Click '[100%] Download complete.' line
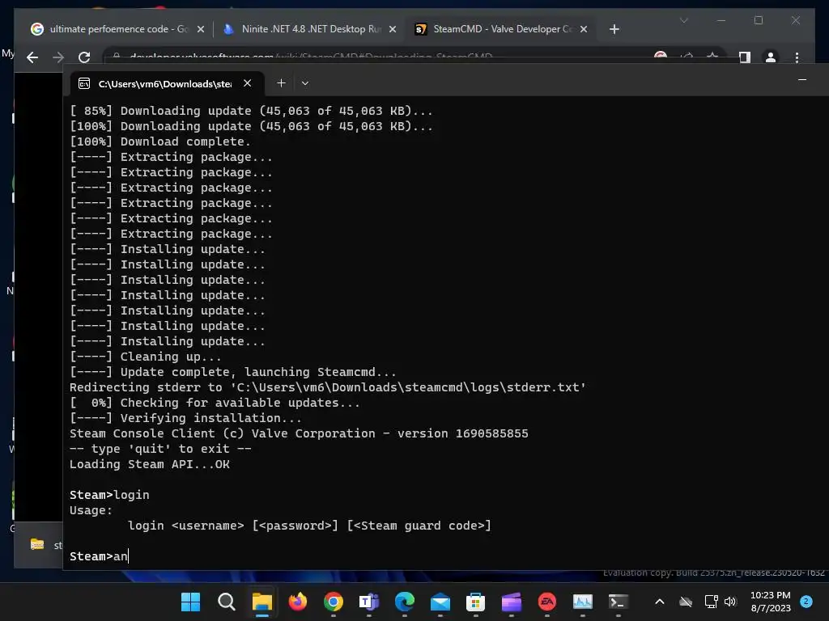Image resolution: width=829 pixels, height=621 pixels. pos(160,142)
